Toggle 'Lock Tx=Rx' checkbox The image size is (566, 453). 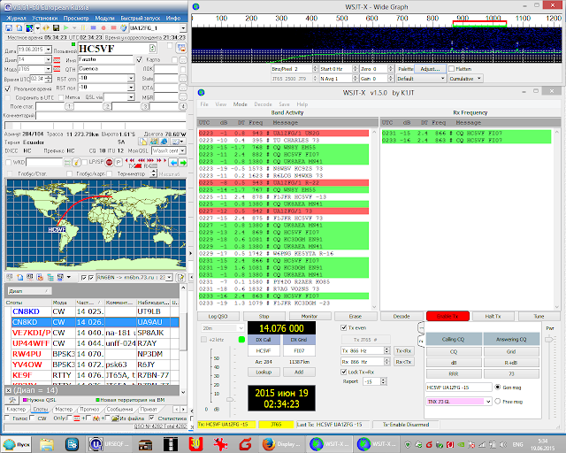point(344,372)
